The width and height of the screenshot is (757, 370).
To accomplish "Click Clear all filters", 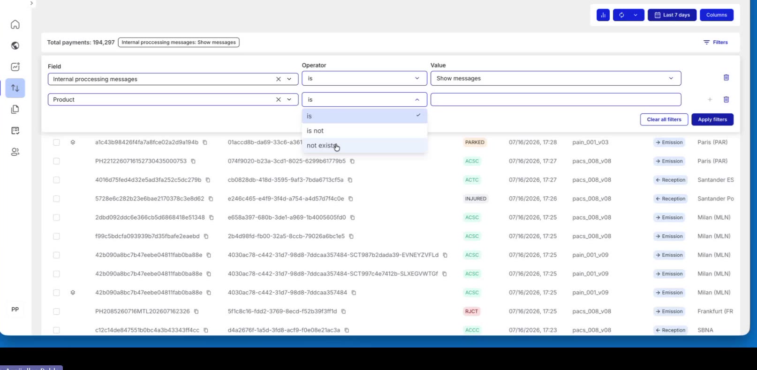I will coord(664,119).
